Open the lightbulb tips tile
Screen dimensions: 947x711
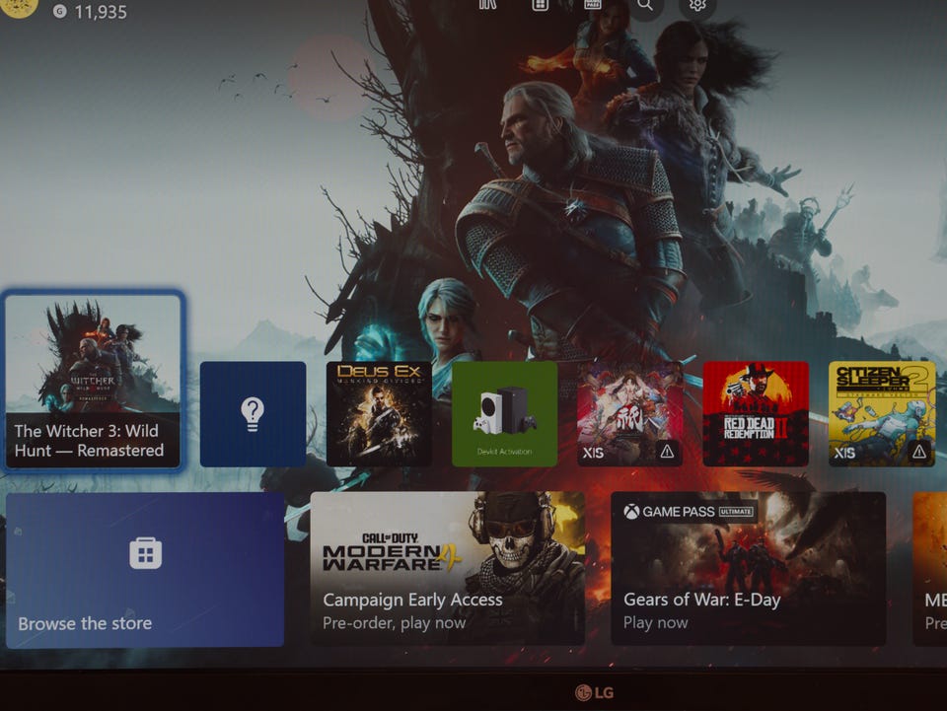tap(254, 414)
